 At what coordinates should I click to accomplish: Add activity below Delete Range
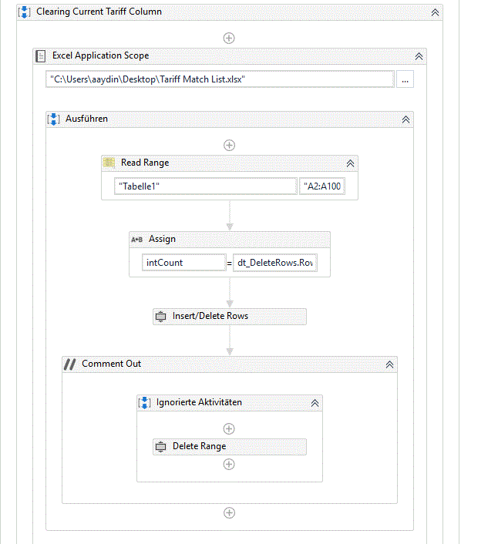(x=229, y=464)
